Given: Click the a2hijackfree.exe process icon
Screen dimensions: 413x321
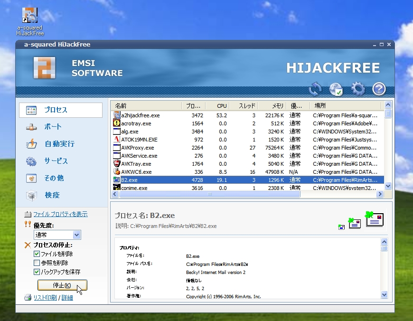Looking at the screenshot, I should click(x=117, y=115).
